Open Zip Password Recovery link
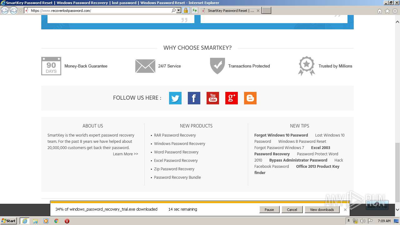 (174, 169)
